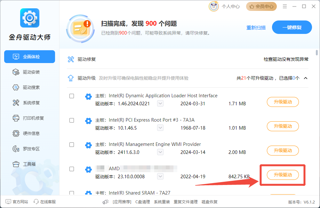Expand version dropdown for driver 10.1.46.5
The width and height of the screenshot is (320, 208).
tap(160, 128)
